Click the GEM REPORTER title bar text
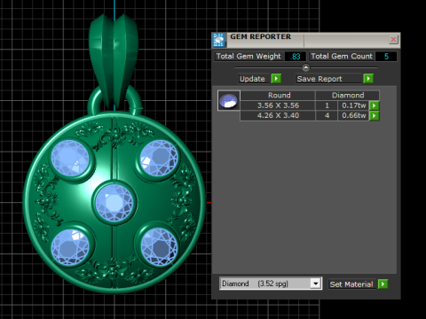 [261, 36]
